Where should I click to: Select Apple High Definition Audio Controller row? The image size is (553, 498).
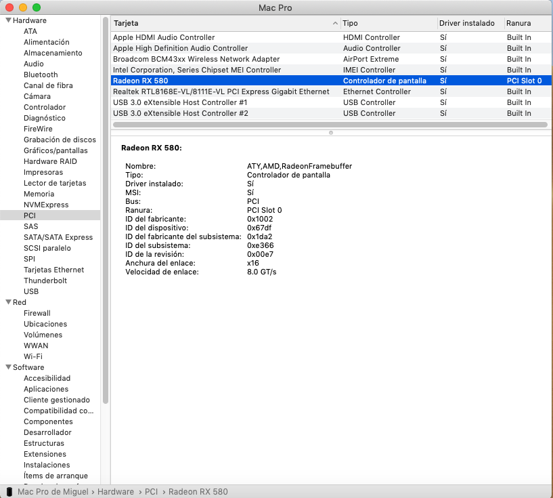331,48
